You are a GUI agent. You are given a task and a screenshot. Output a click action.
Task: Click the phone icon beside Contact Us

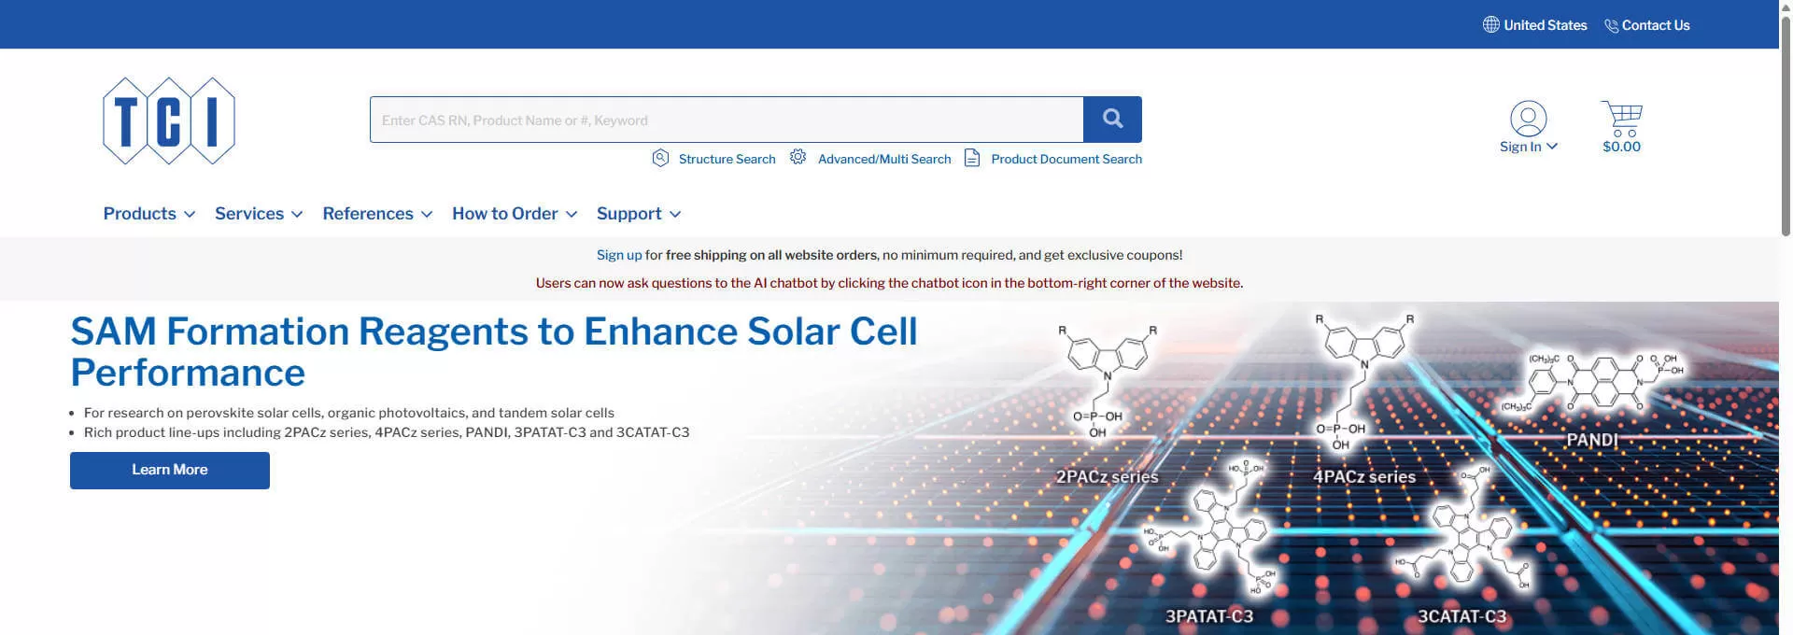pyautogui.click(x=1611, y=26)
